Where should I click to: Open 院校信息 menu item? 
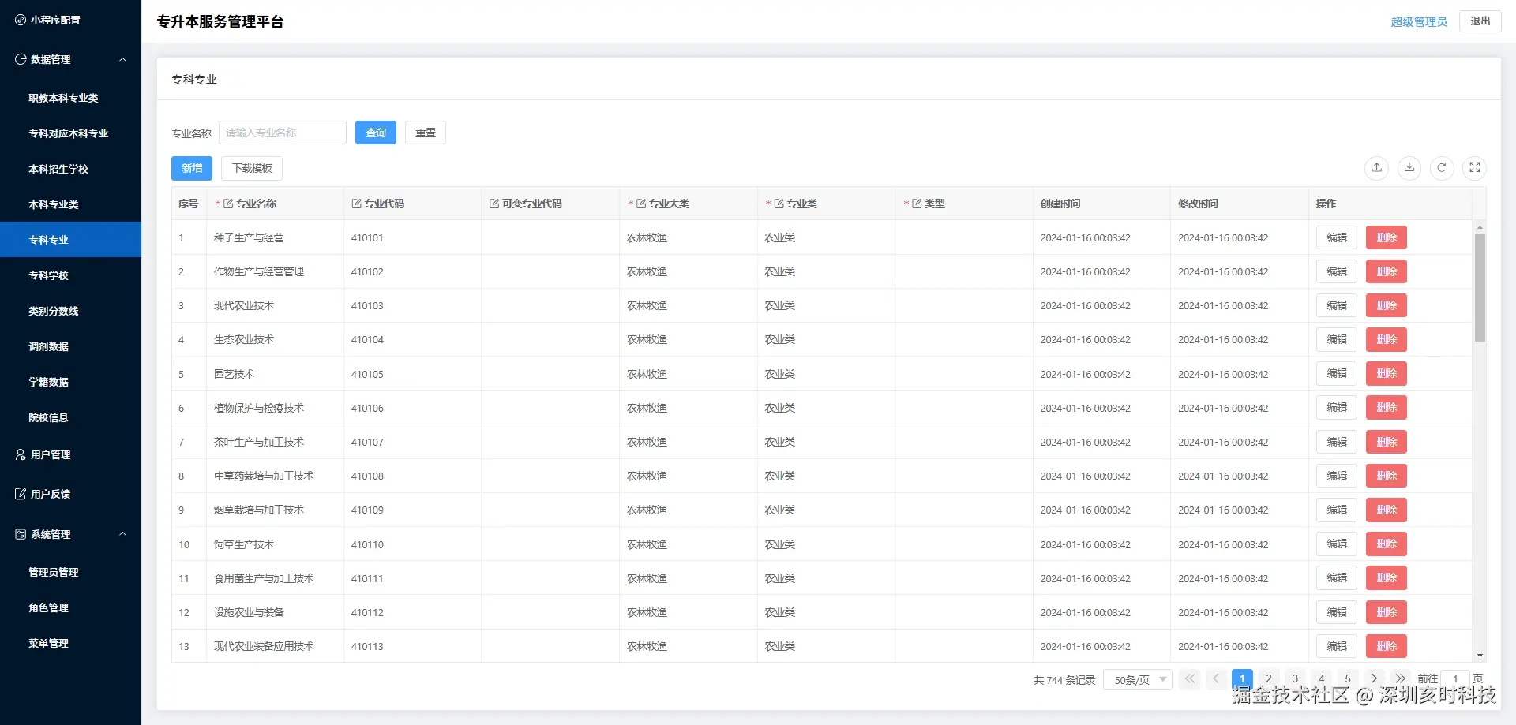click(71, 417)
